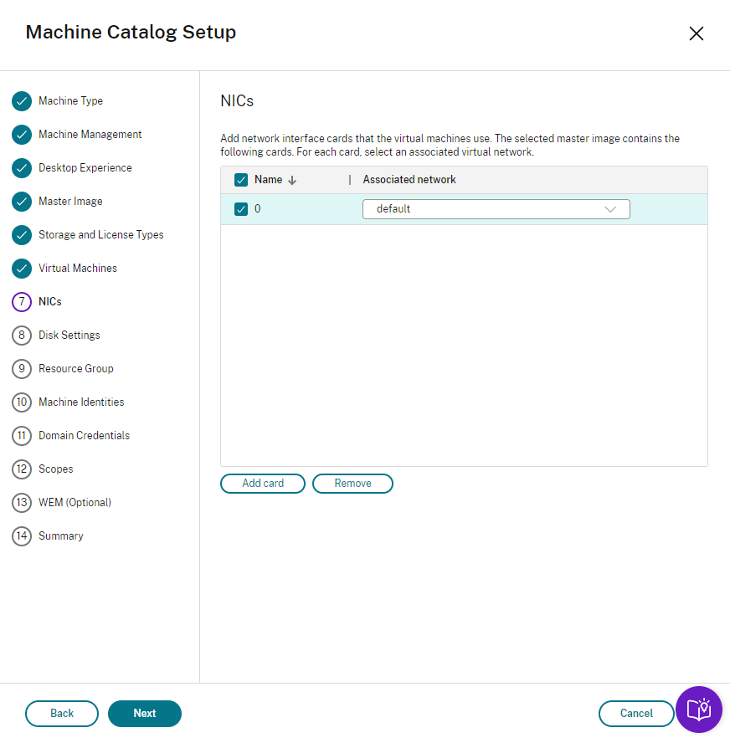Click the Associated network column header

tap(409, 180)
